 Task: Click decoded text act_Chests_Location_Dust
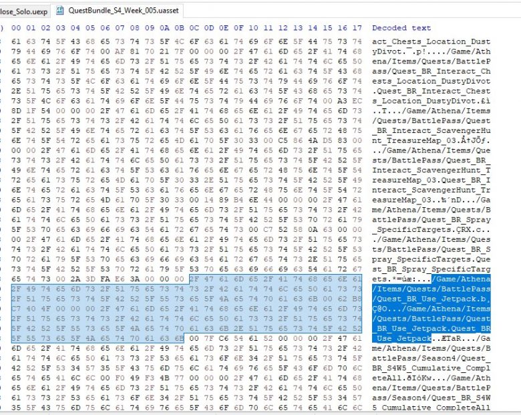[431, 41]
